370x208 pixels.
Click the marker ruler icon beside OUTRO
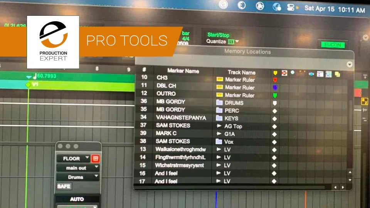(x=219, y=95)
